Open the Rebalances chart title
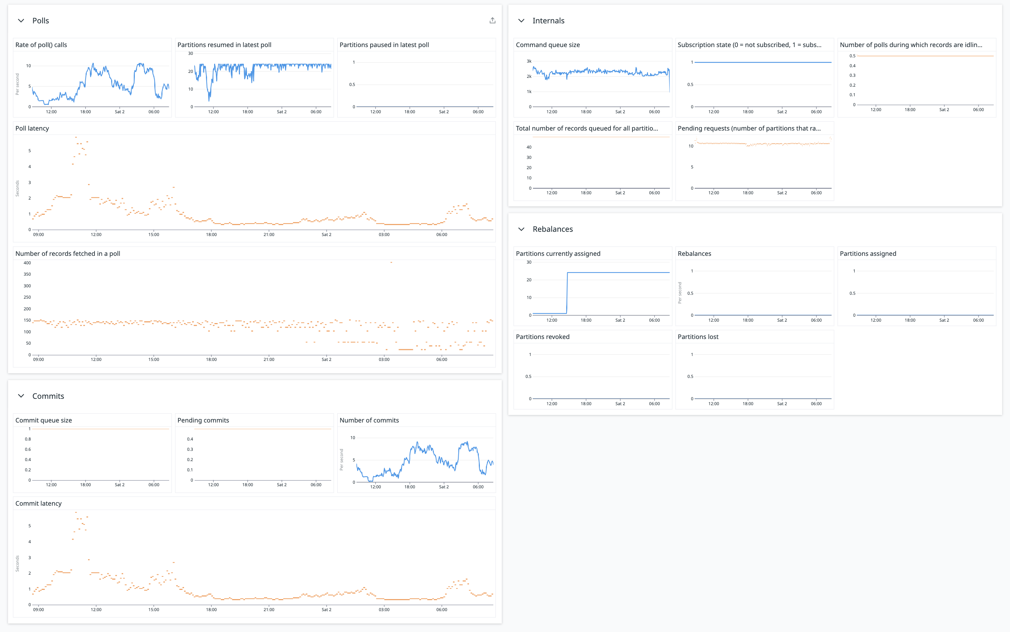 pos(694,253)
